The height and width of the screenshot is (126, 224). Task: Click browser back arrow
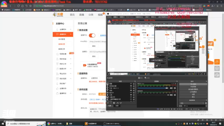click(x=10, y=6)
